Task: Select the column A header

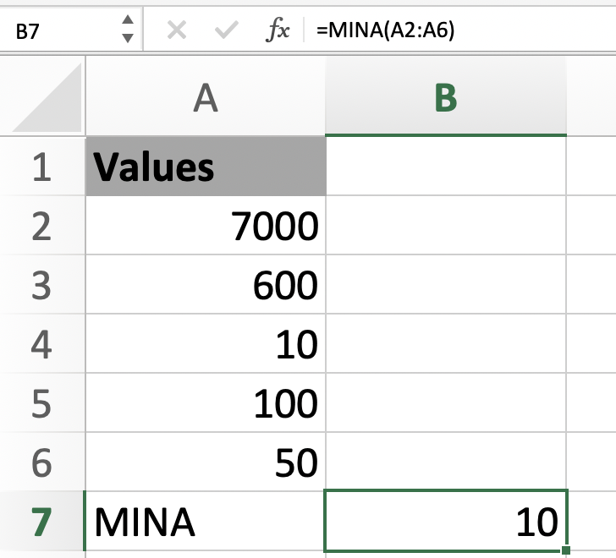Action: 205,99
